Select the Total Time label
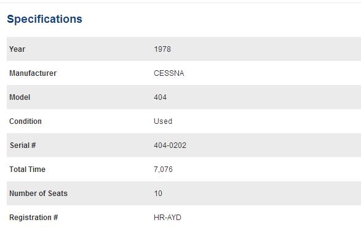The image size is (361, 233). [27, 169]
